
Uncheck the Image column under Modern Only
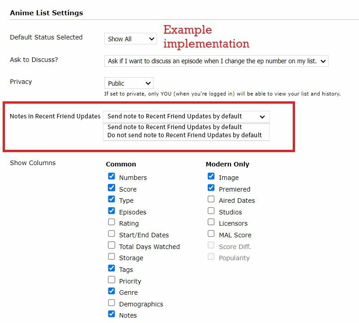point(211,176)
